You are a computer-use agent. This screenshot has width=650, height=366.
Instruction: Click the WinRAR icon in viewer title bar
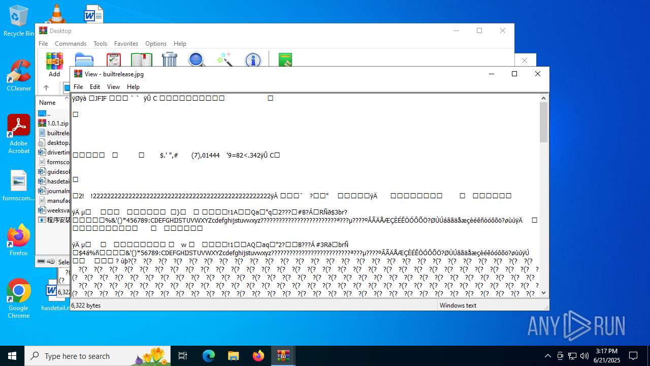point(78,74)
